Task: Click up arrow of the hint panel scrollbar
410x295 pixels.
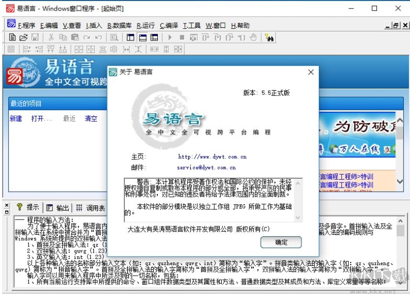Action: pos(401,221)
